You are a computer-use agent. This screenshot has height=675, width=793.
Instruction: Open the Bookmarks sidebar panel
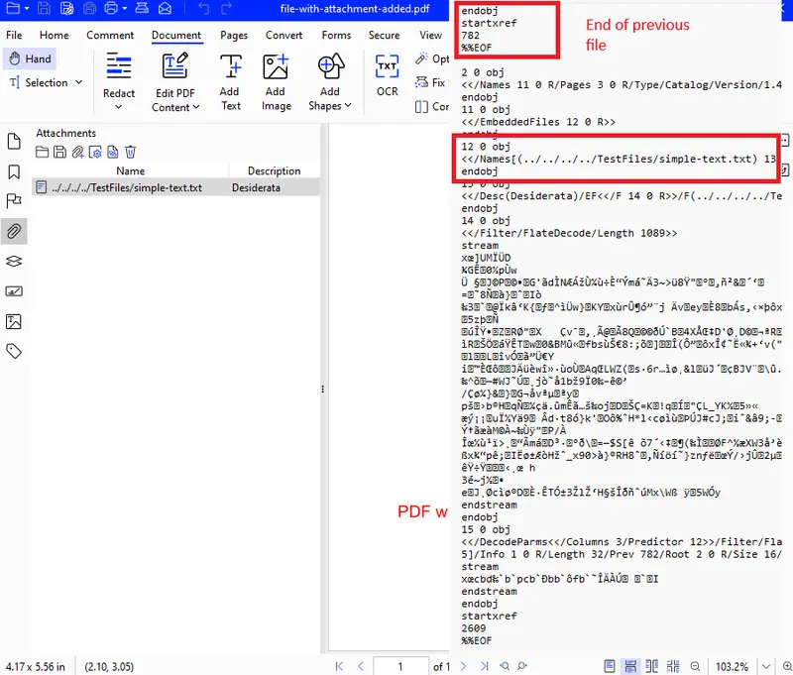pos(14,171)
